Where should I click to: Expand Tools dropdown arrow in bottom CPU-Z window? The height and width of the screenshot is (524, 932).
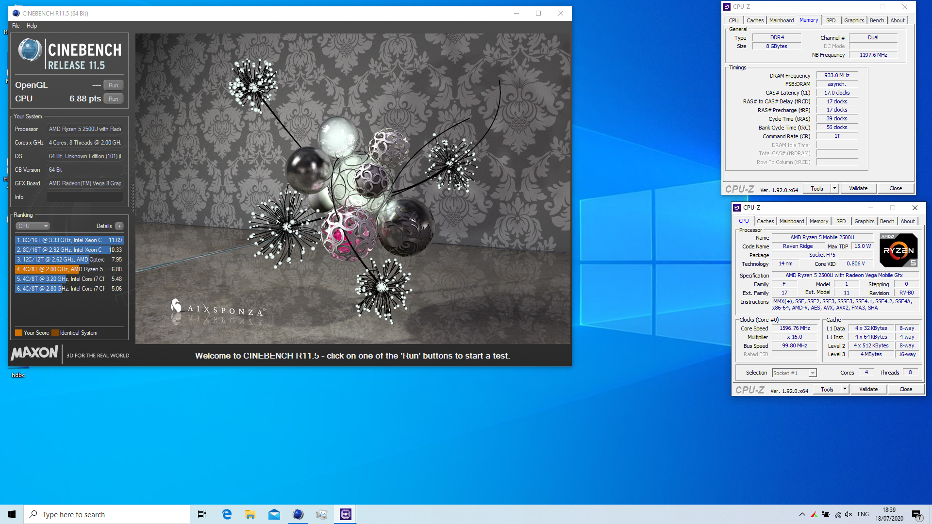click(845, 389)
